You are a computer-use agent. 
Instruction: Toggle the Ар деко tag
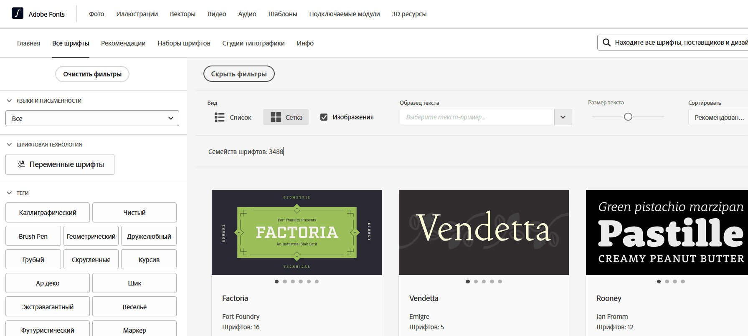[x=48, y=283]
